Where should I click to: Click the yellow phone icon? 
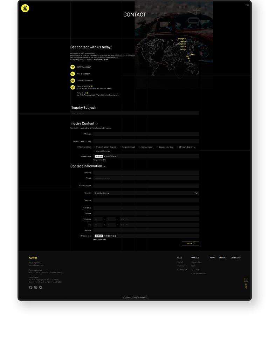pyautogui.click(x=73, y=74)
